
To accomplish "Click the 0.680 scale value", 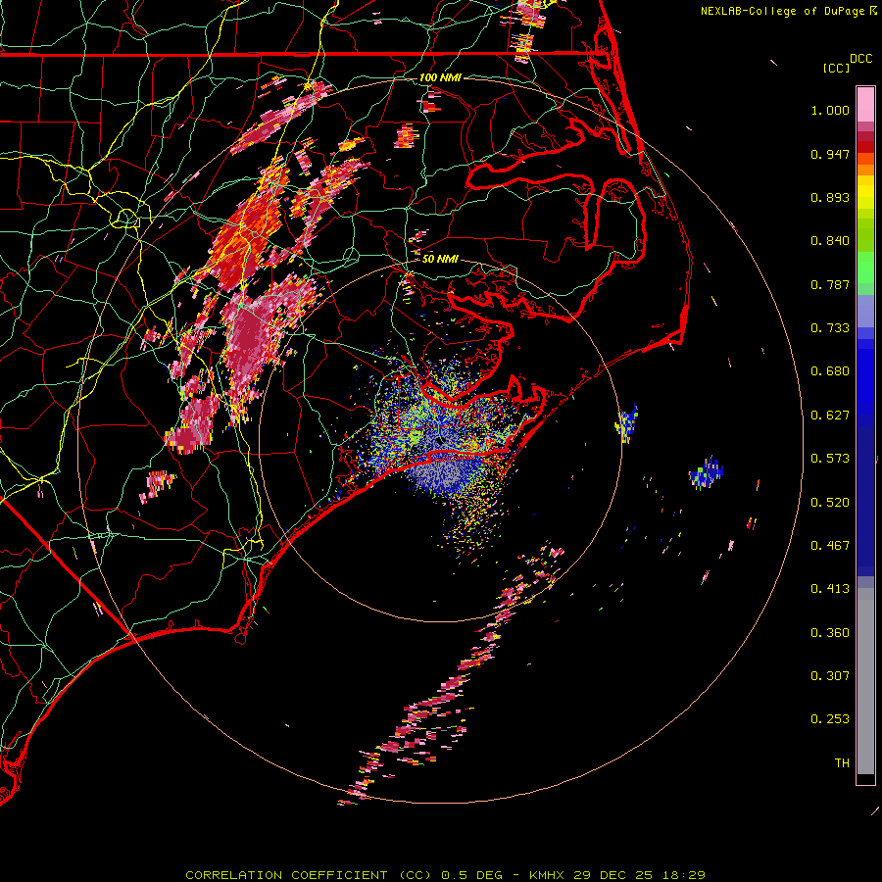I will [830, 371].
